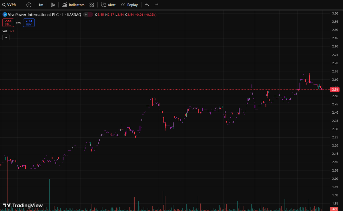Screen dimensions: 343x211
Task: Click the 2.54 SELL button
Action: point(8,23)
